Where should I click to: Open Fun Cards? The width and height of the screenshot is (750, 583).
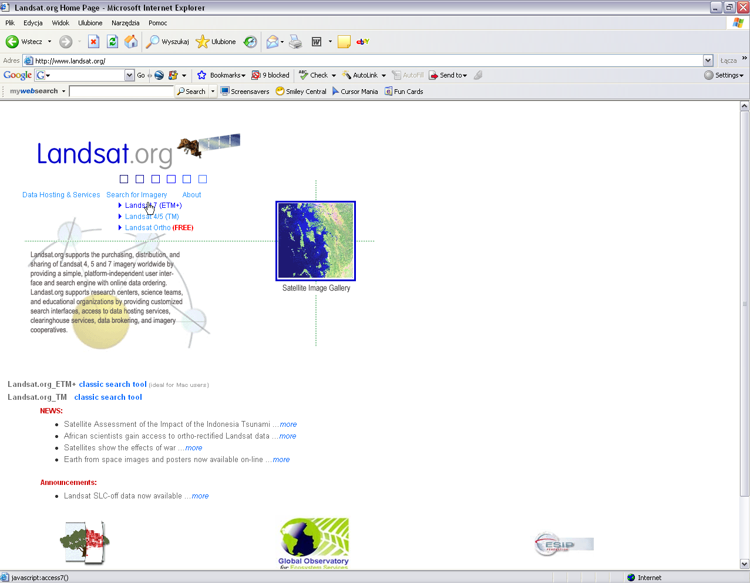coord(404,92)
